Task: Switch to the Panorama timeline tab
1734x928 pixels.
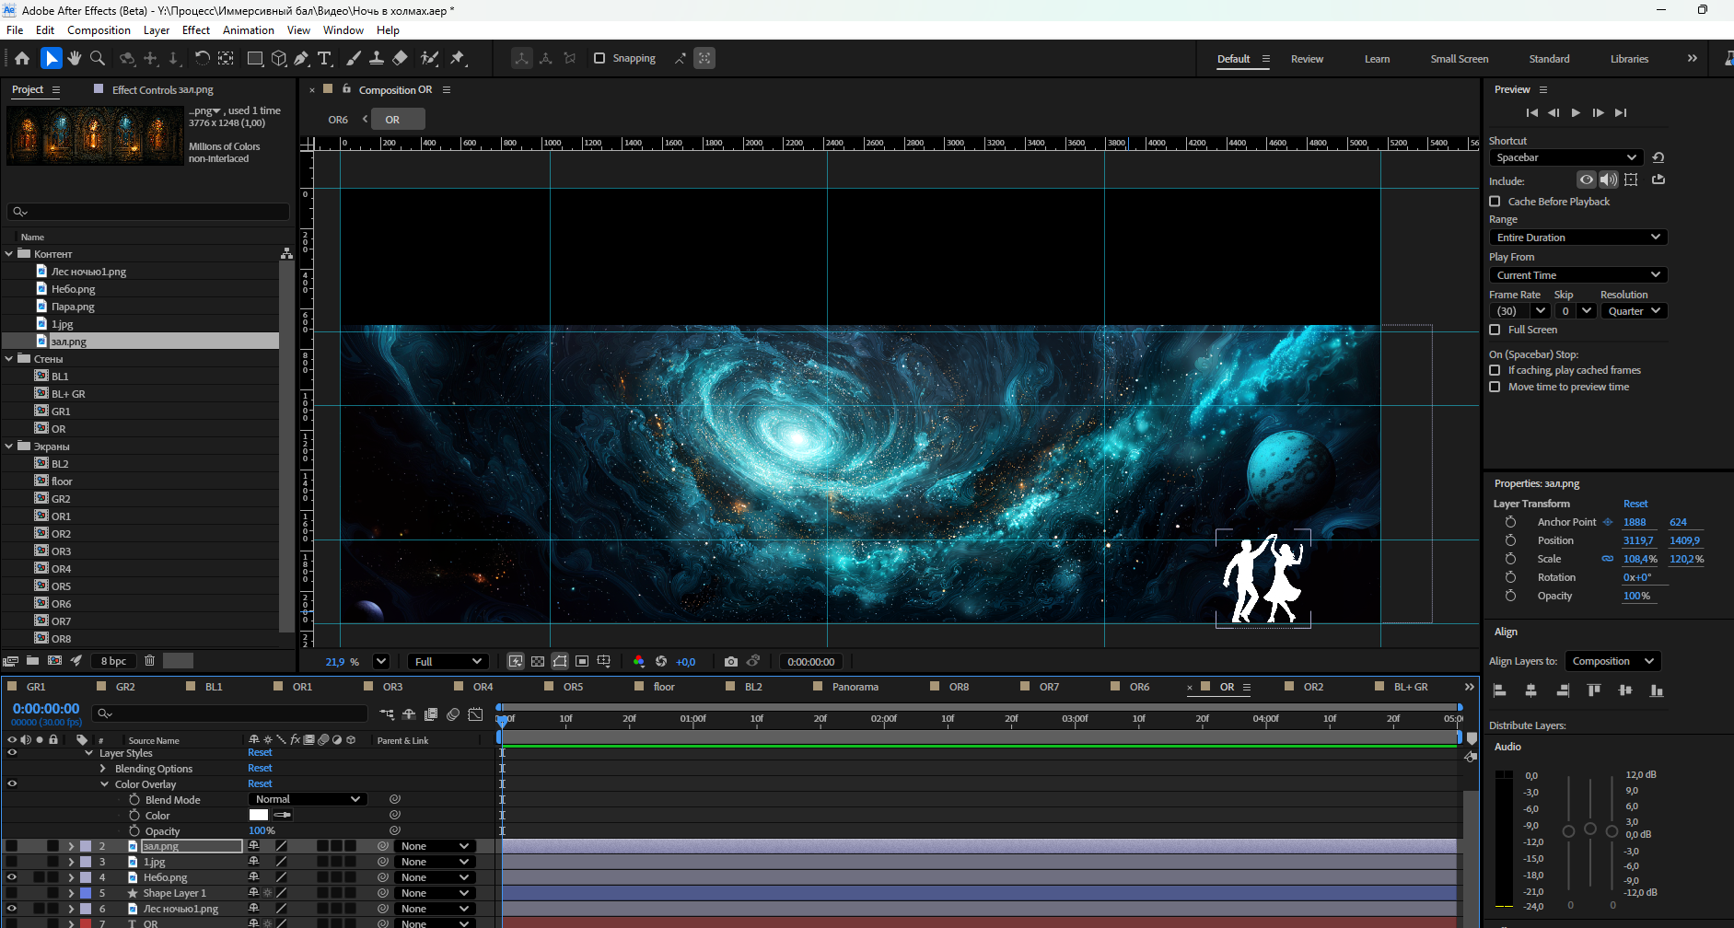Action: 855,687
